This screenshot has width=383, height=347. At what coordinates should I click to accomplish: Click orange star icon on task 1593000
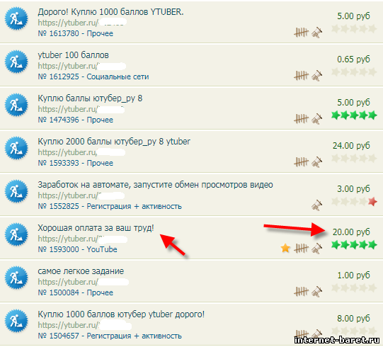point(285,248)
